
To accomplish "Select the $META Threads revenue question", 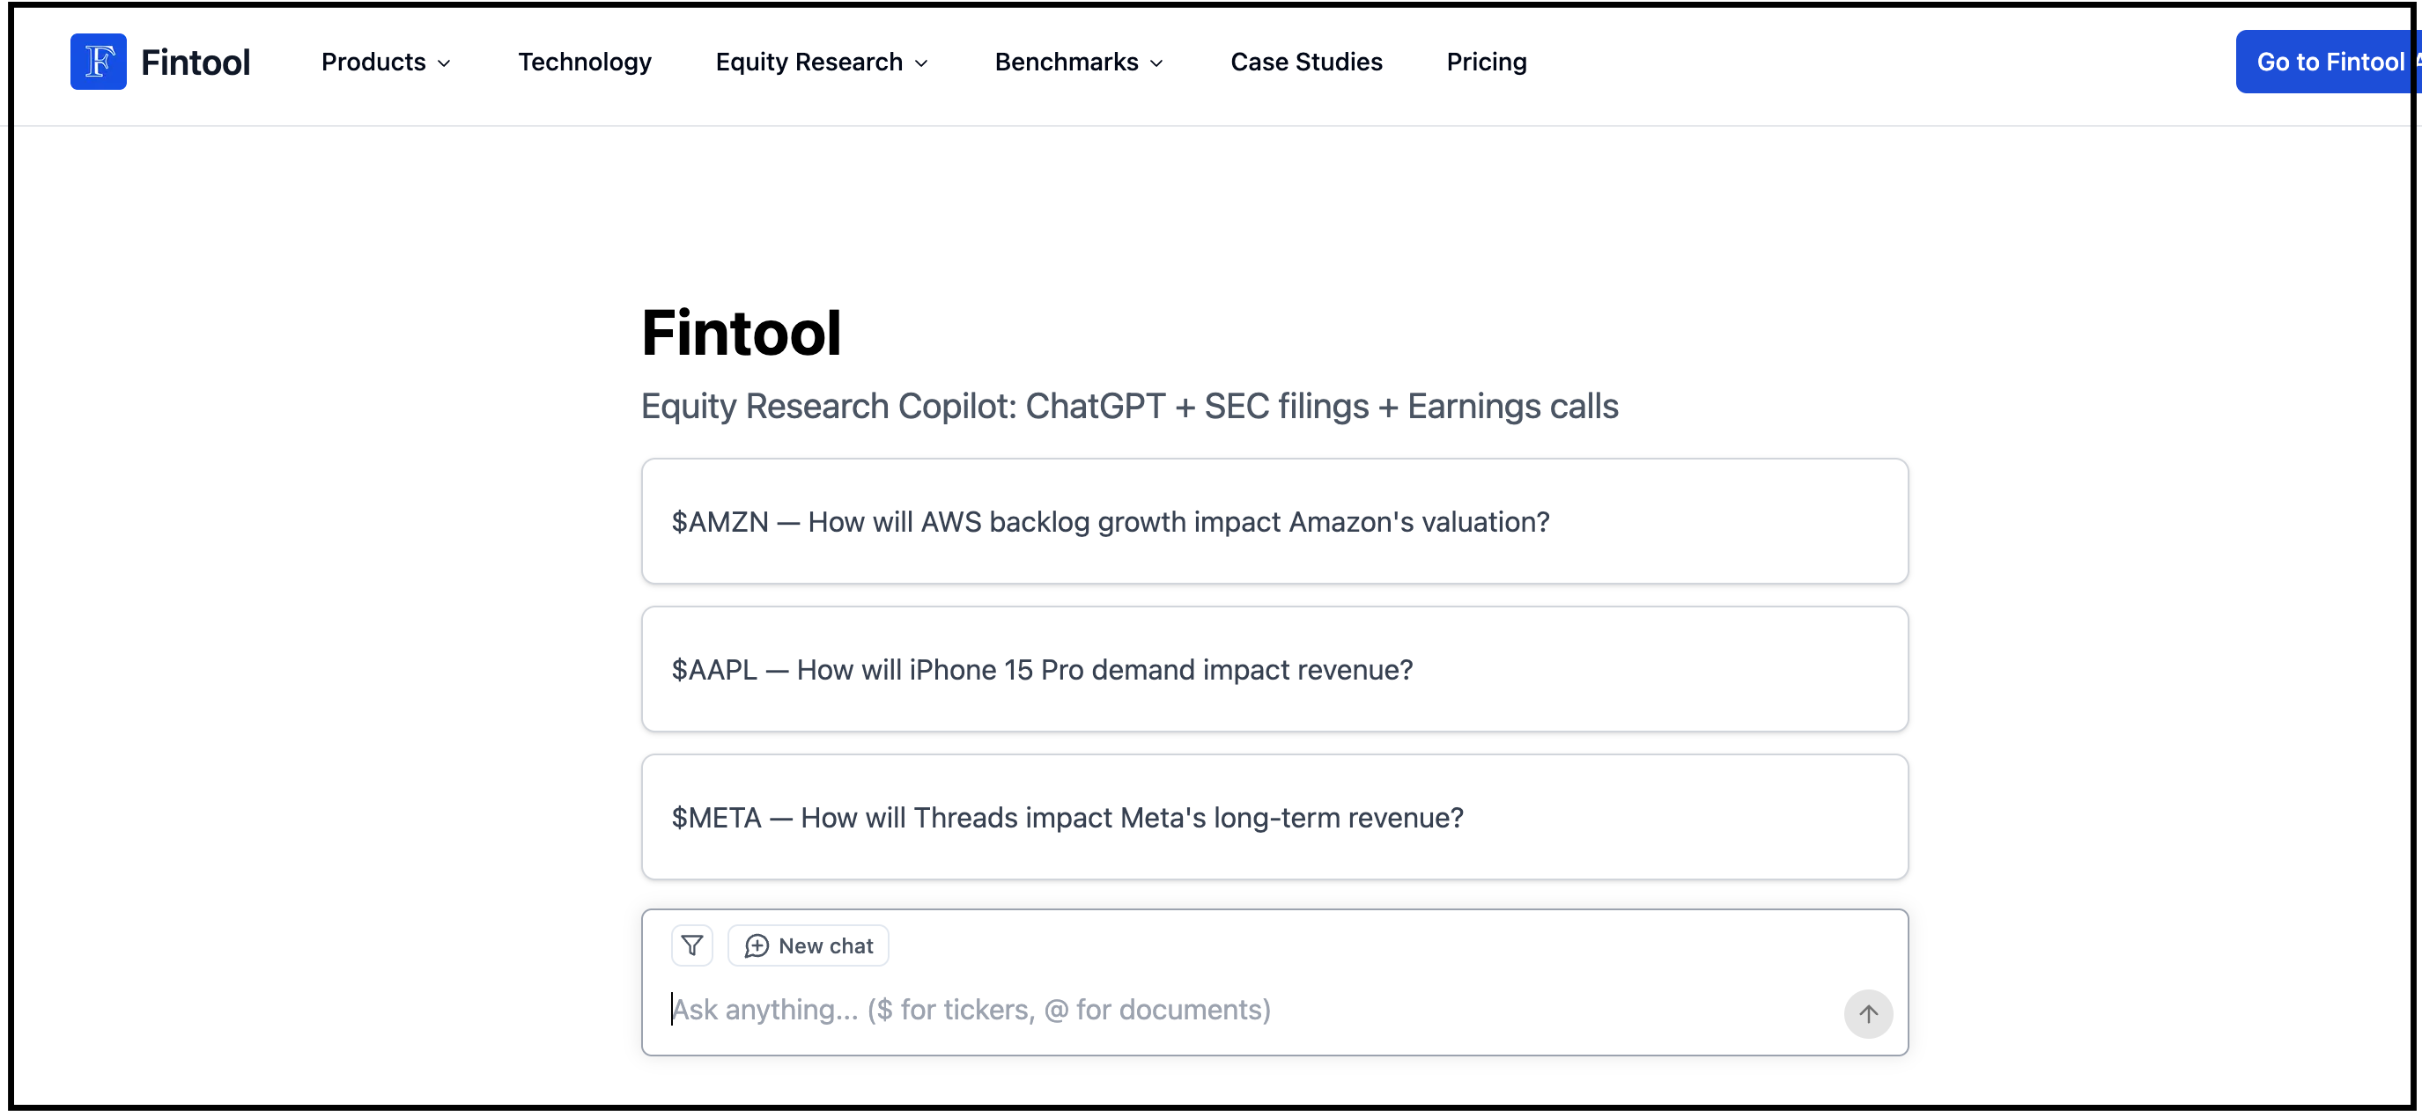I will (x=1274, y=817).
